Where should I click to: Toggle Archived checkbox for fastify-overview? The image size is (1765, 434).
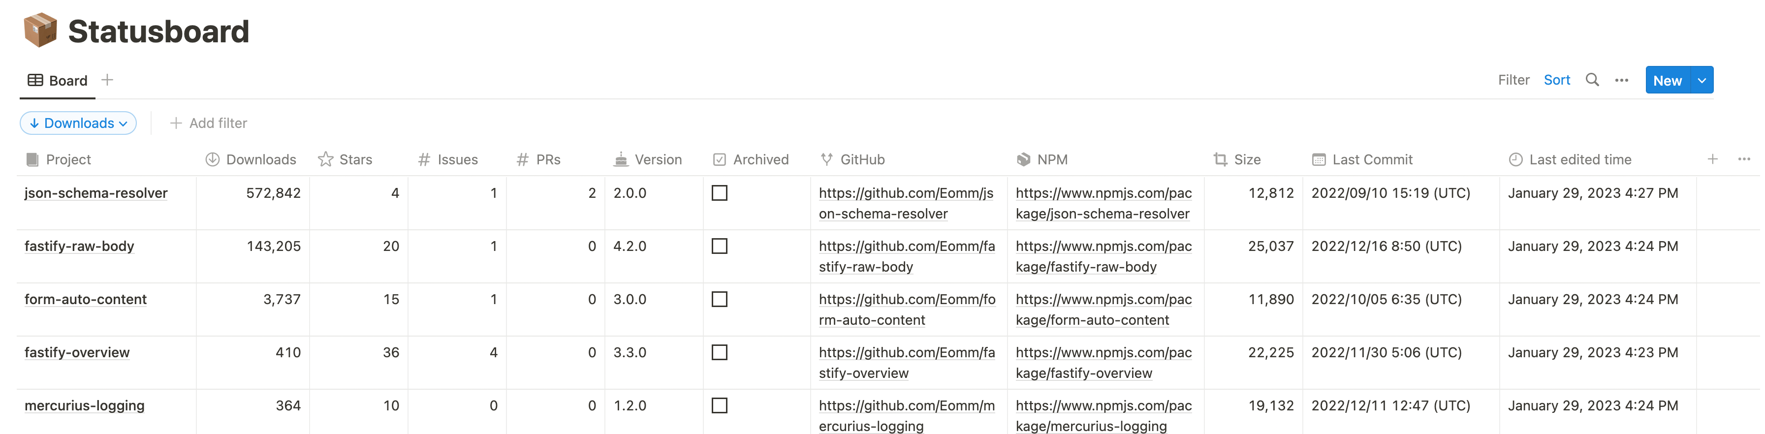tap(720, 352)
